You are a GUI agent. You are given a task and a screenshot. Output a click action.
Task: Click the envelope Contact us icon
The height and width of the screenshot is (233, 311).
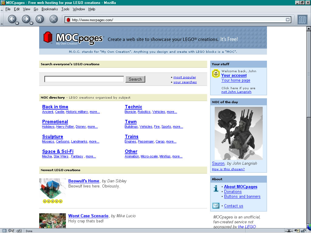(x=216, y=206)
